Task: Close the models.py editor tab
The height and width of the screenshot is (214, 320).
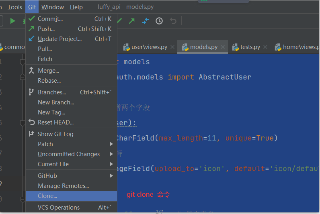Action: [223, 47]
